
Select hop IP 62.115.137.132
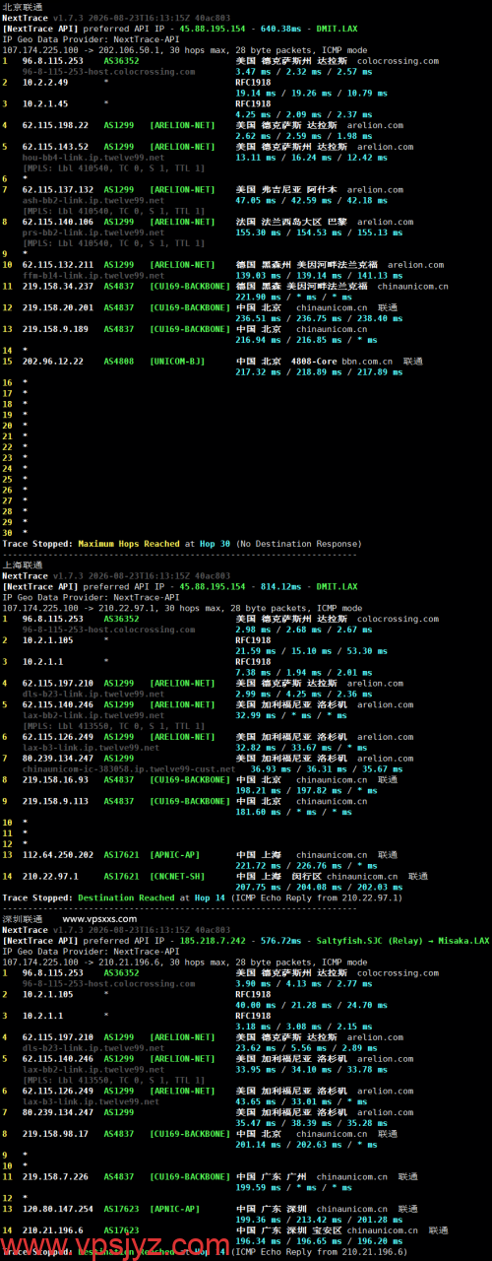tap(58, 190)
